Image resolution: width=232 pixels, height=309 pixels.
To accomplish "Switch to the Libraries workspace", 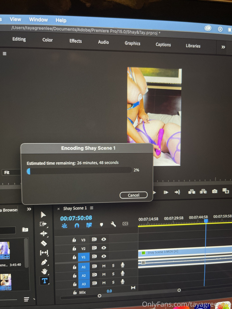I will [x=193, y=46].
